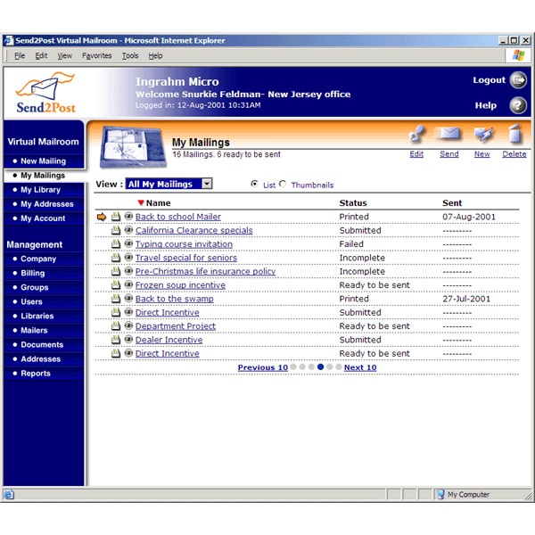The image size is (535, 535).
Task: Open the File menu
Action: pos(20,55)
